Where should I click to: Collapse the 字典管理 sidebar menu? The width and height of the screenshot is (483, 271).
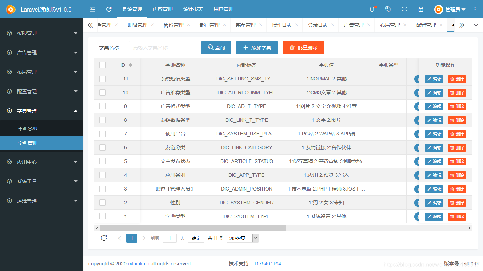point(41,111)
